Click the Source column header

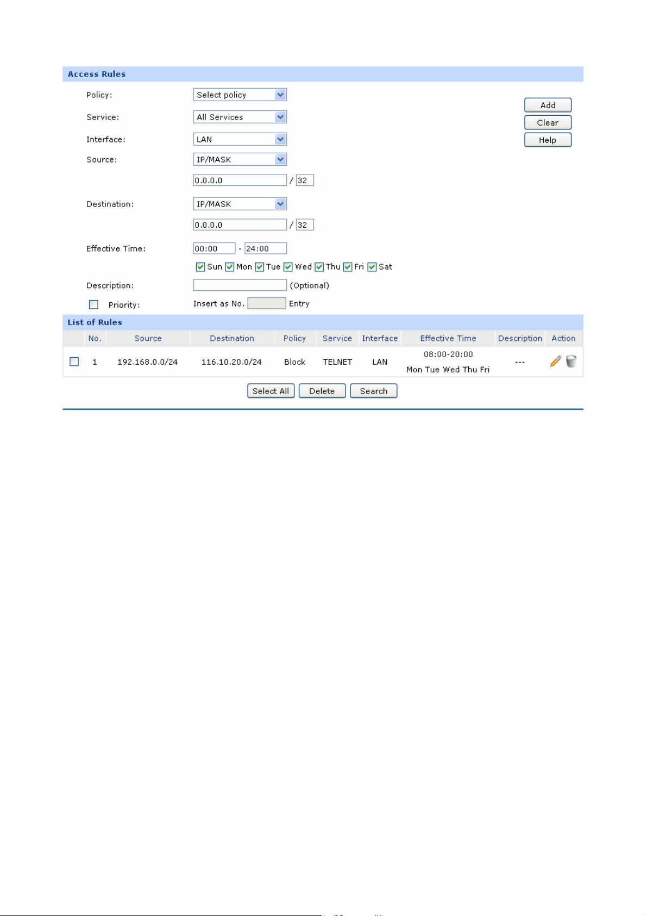point(148,338)
